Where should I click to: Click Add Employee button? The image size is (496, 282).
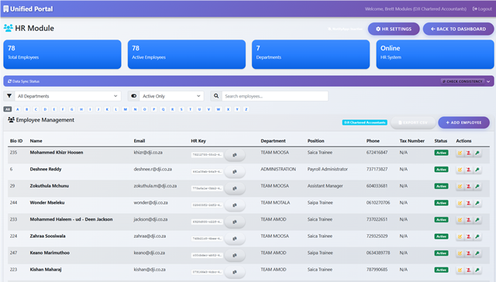pyautogui.click(x=463, y=122)
